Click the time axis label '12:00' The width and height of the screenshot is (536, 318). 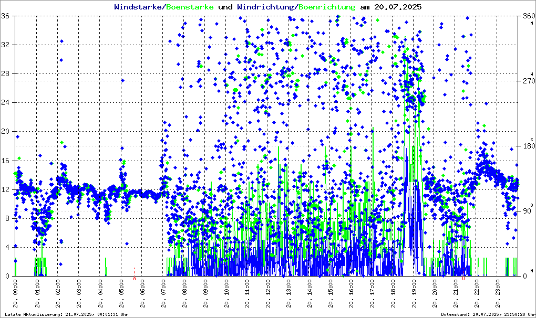point(268,288)
